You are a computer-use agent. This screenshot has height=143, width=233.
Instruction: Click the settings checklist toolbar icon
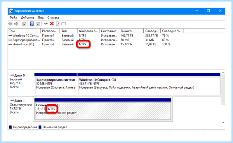pyautogui.click(x=64, y=24)
